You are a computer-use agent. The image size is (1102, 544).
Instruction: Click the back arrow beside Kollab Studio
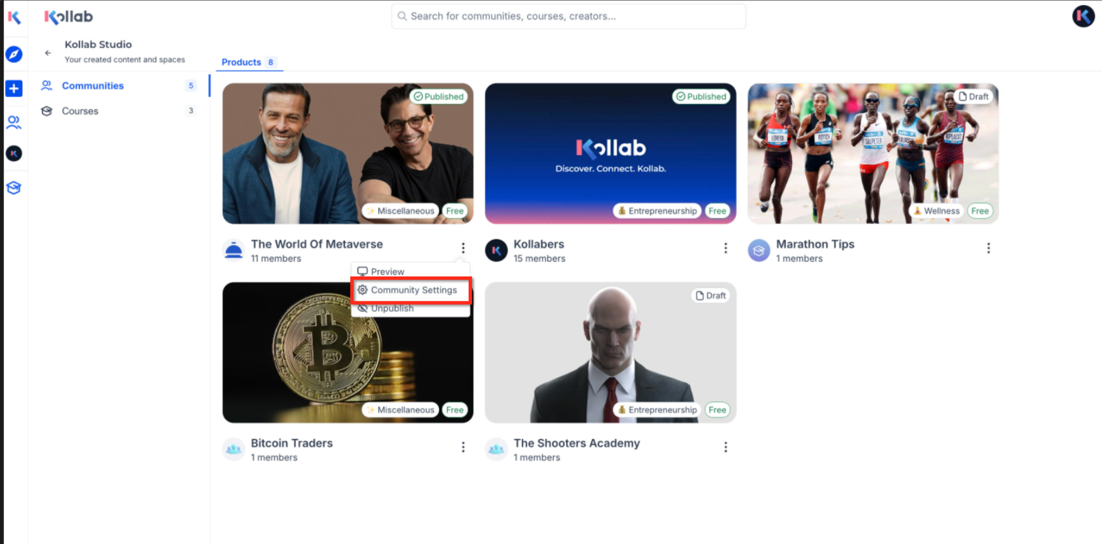48,52
